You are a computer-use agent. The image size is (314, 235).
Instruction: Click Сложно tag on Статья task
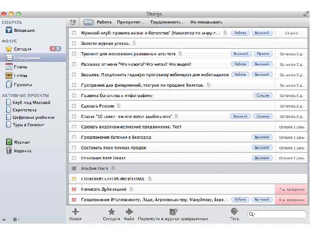[x=263, y=116]
